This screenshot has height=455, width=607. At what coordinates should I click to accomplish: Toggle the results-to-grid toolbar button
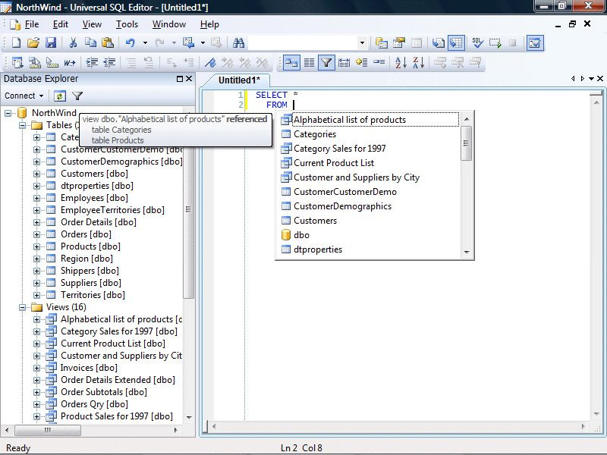click(456, 42)
